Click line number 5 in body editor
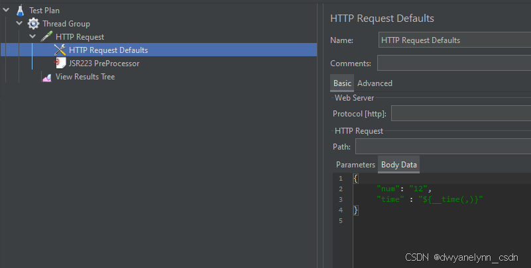The width and height of the screenshot is (531, 268). tap(341, 220)
